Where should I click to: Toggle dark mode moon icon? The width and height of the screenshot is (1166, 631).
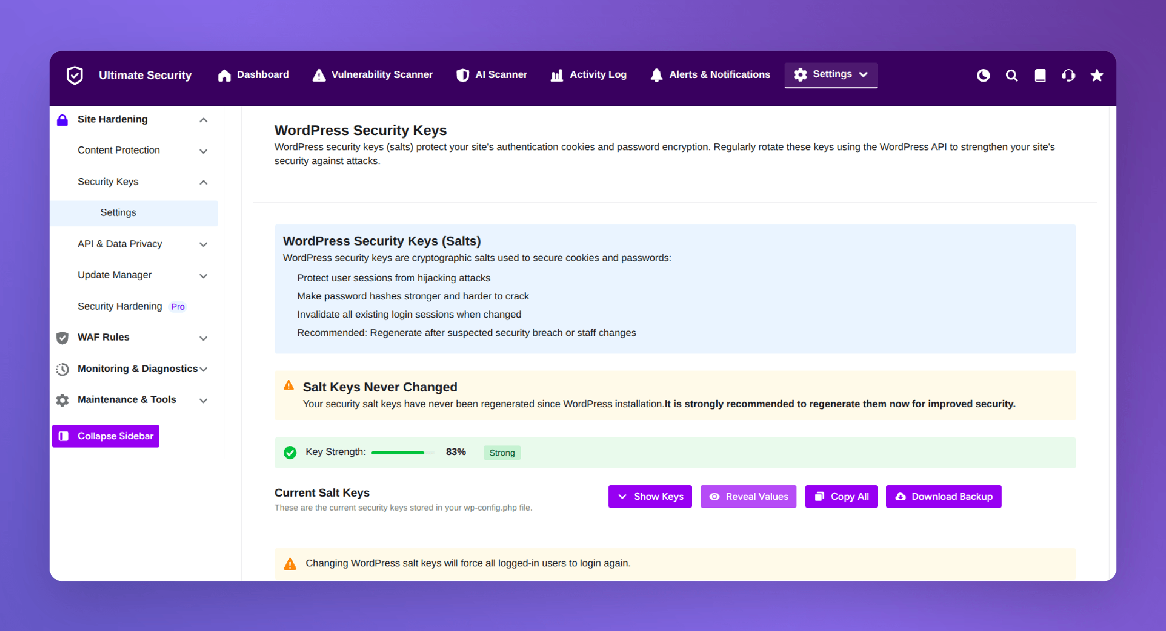pos(983,75)
